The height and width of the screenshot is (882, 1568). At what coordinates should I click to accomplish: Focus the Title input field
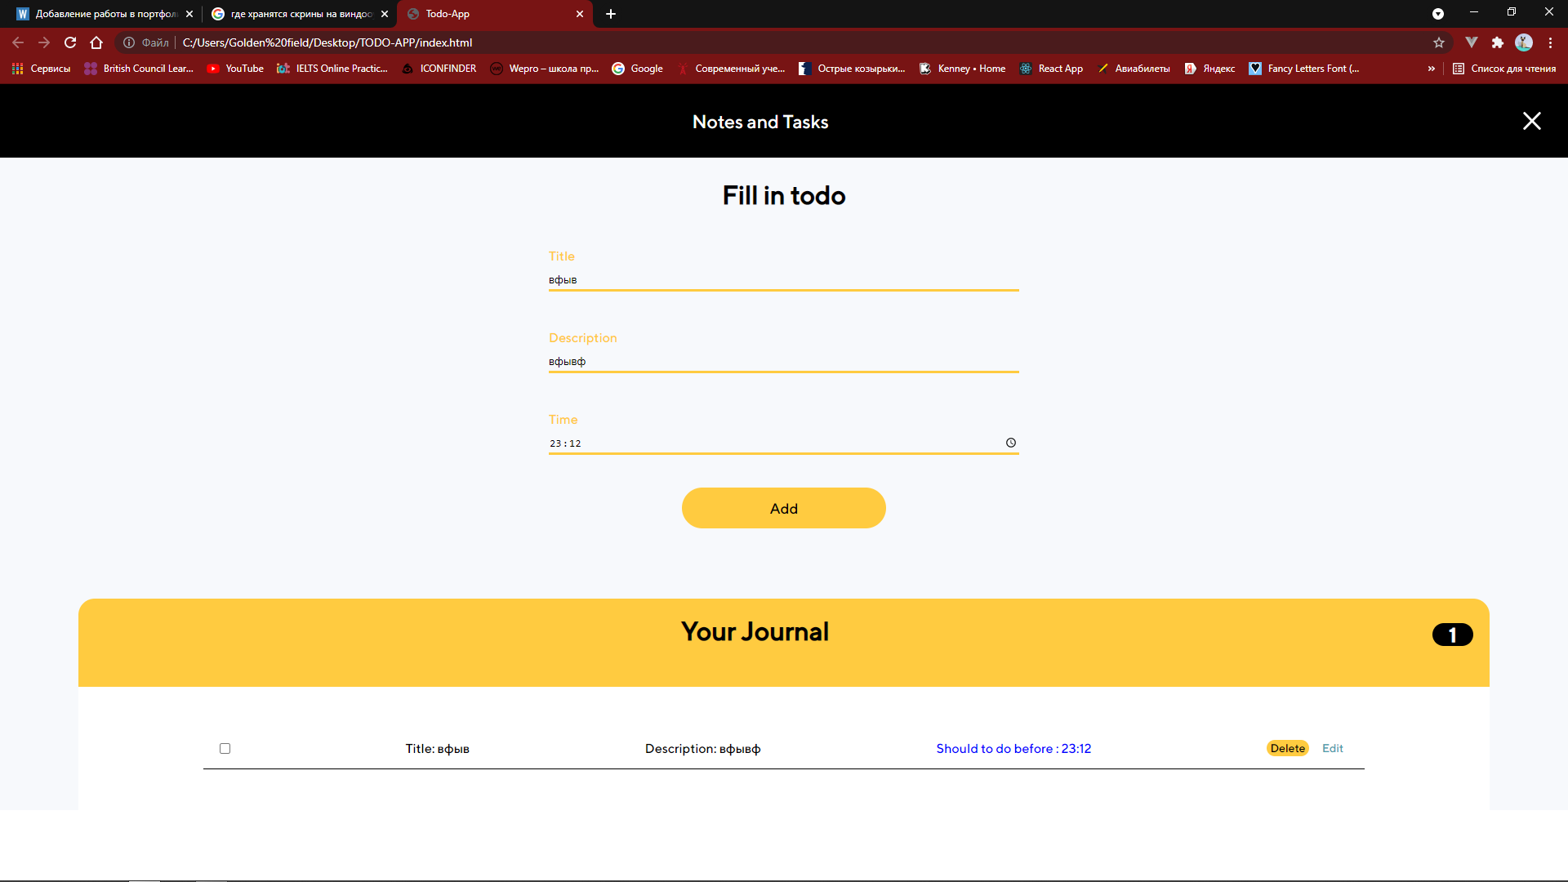(x=783, y=280)
